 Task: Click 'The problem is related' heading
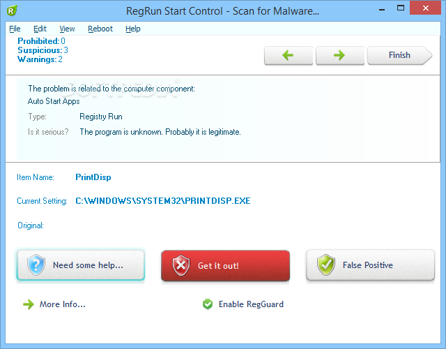tap(111, 89)
